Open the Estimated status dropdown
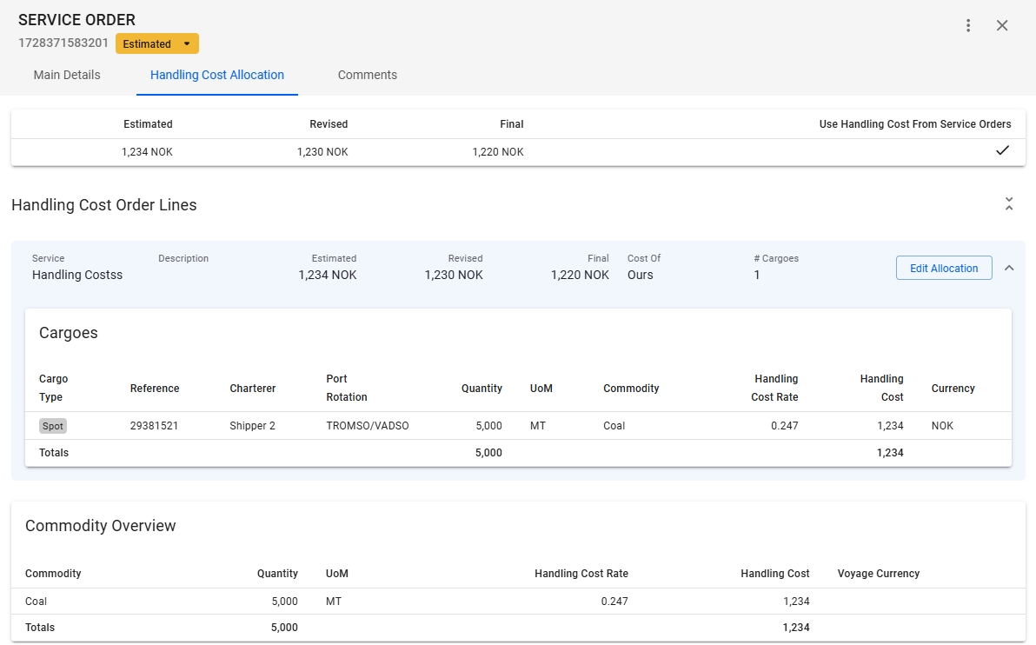The image size is (1036, 645). click(x=157, y=43)
